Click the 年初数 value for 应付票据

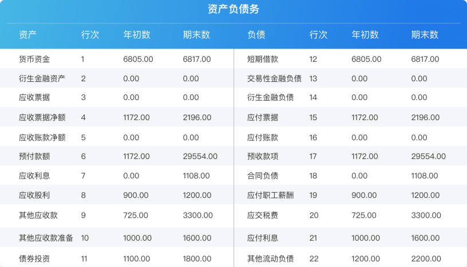(365, 117)
